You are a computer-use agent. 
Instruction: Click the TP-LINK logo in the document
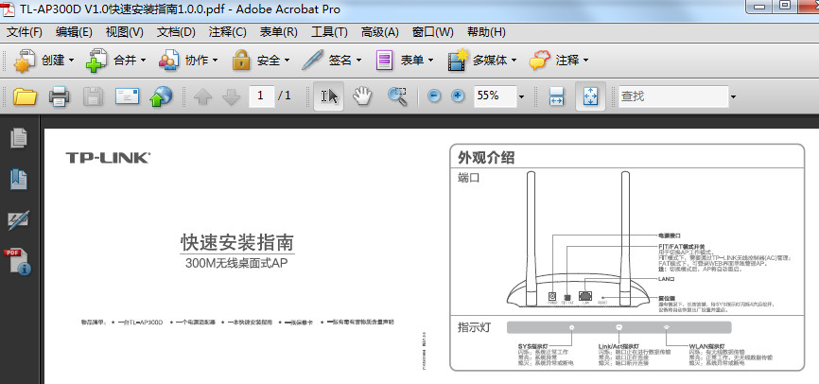[x=108, y=158]
